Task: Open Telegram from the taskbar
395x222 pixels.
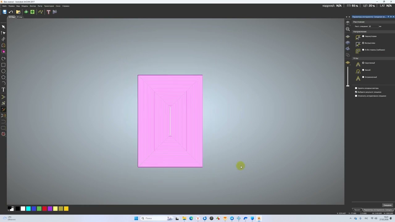Action: [x=232, y=218]
